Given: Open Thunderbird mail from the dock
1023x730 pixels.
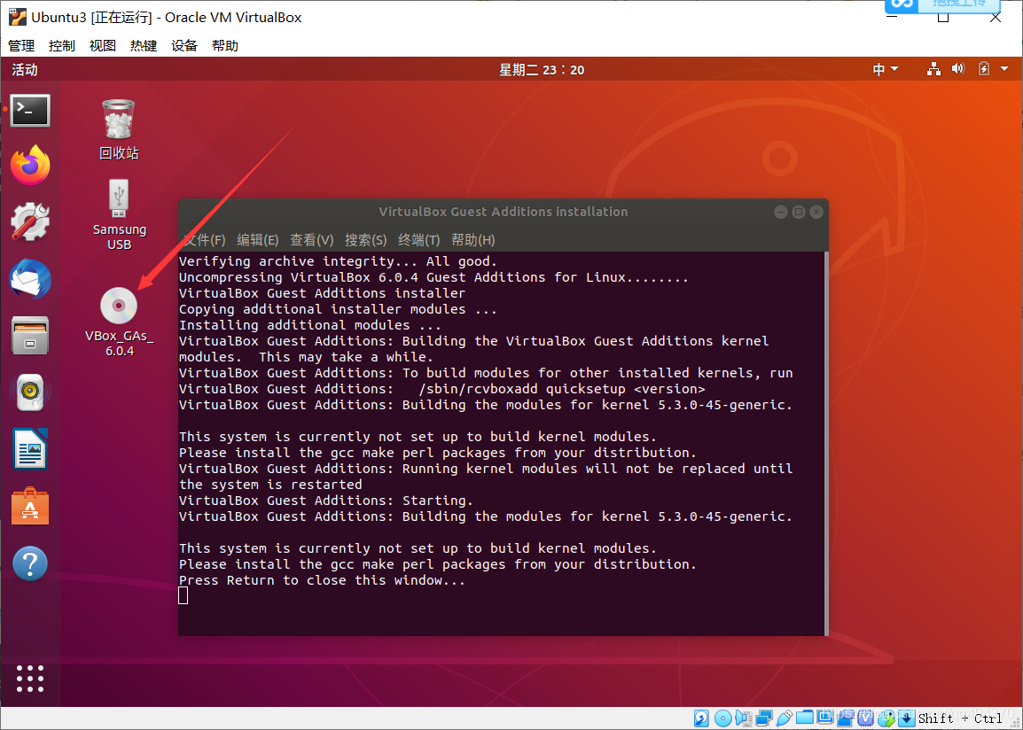Looking at the screenshot, I should (x=30, y=279).
